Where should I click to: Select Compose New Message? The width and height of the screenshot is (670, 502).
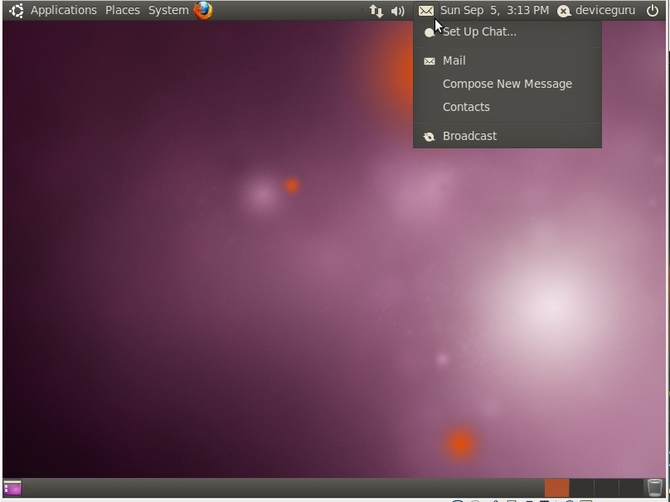pos(507,84)
